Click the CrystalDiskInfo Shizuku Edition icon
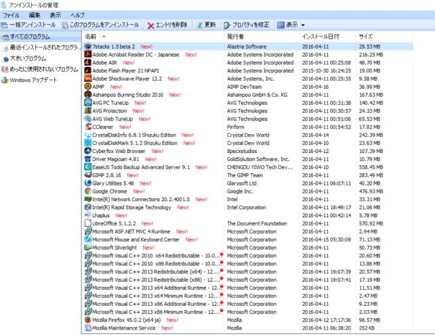435x335 pixels. tap(87, 135)
